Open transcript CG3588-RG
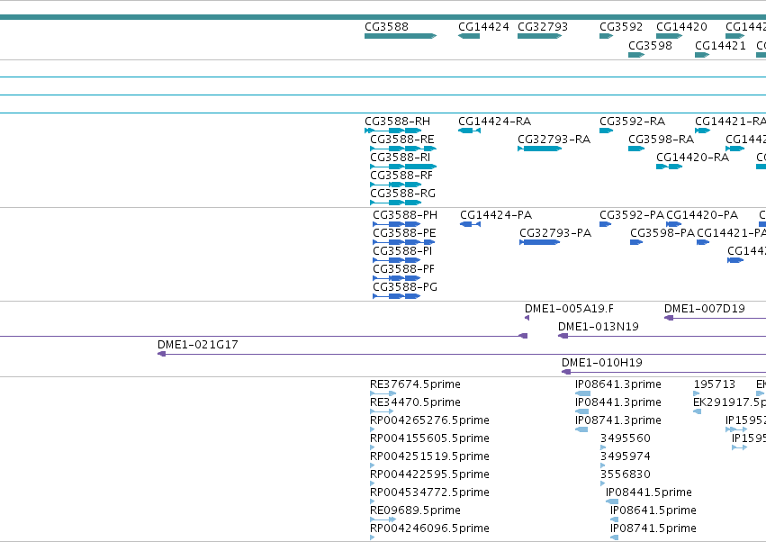766x542 pixels. pos(396,203)
